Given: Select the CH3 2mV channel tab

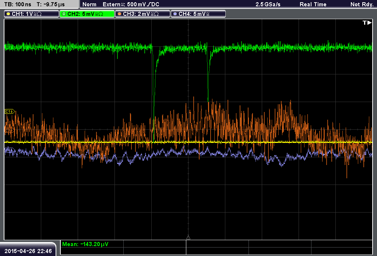Looking at the screenshot, I should (x=142, y=14).
